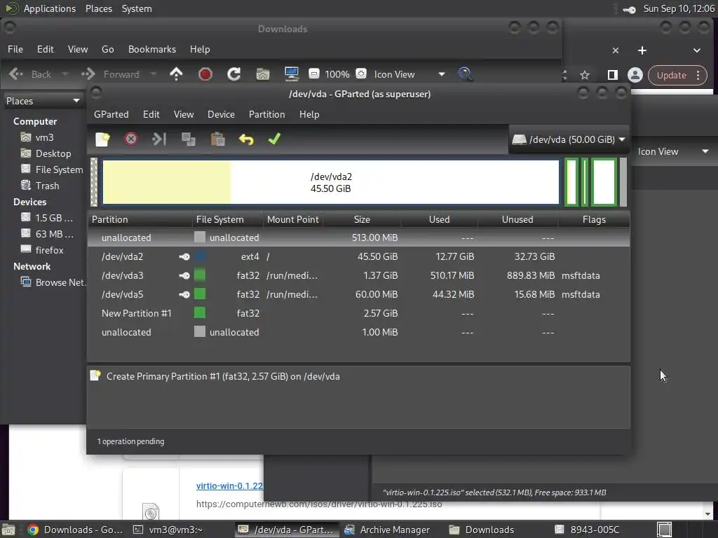The width and height of the screenshot is (718, 538).
Task: Open the Places sidebar dropdown
Action: point(43,101)
